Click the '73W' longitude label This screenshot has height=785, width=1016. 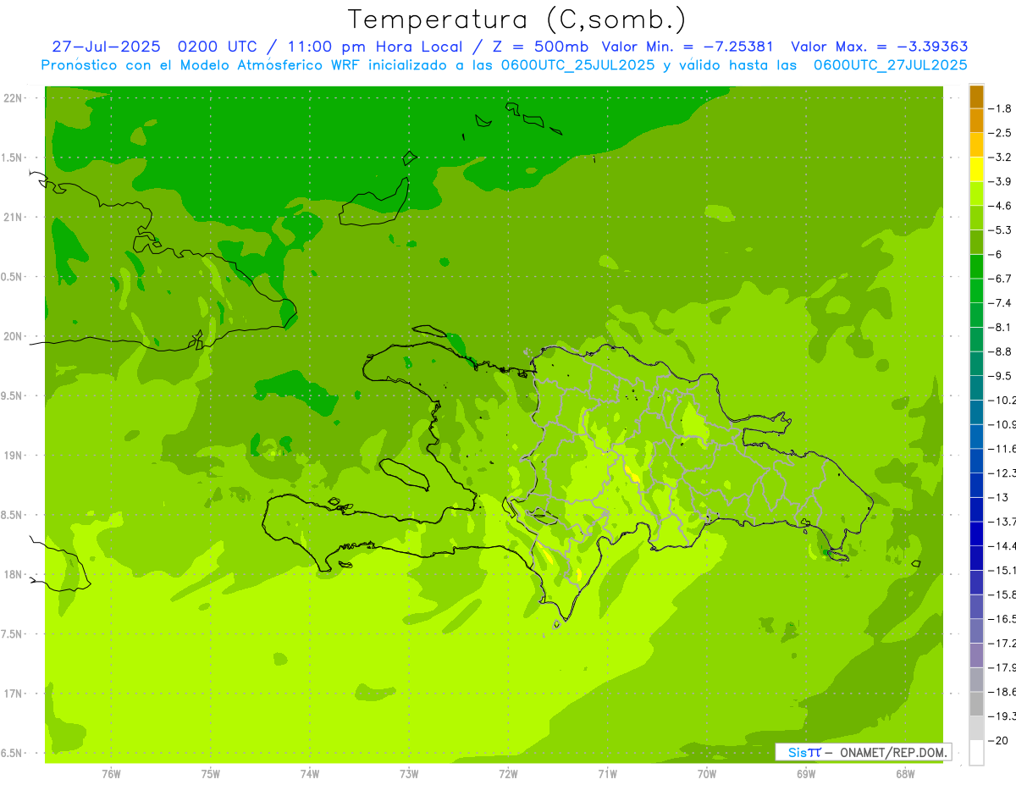click(409, 774)
